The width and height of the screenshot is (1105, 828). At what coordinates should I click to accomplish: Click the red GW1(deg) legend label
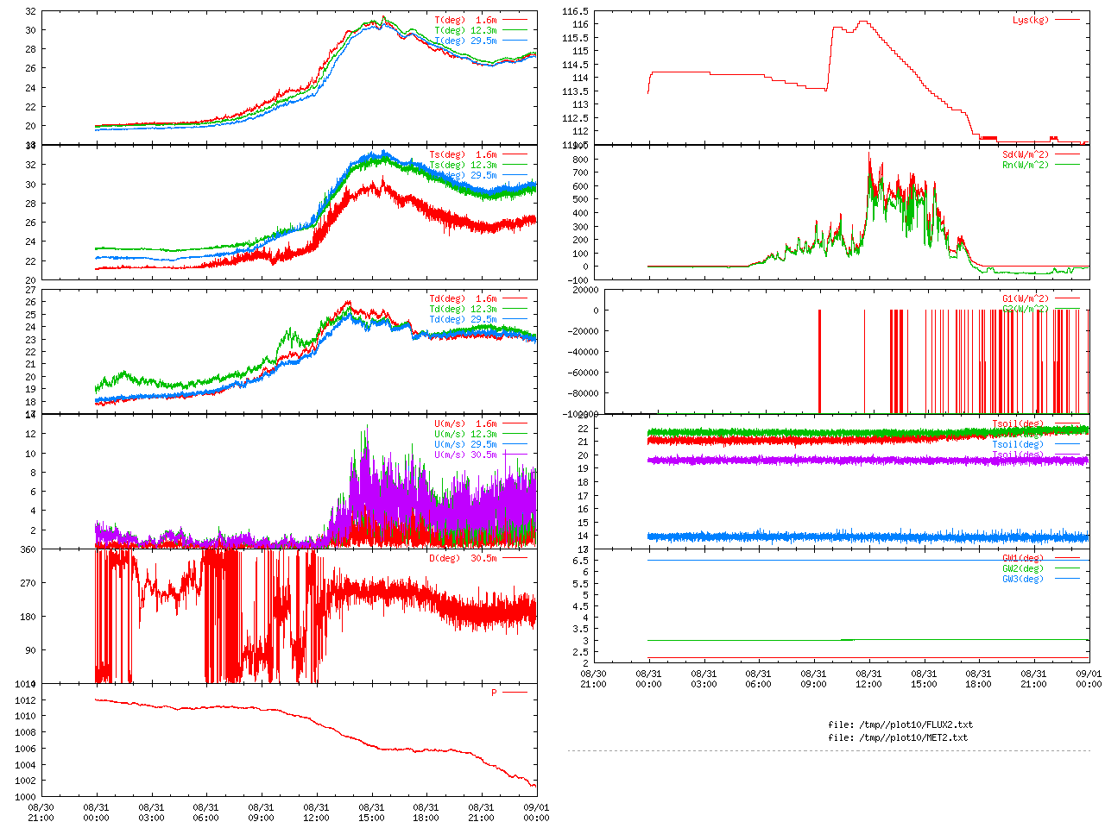(x=1022, y=558)
